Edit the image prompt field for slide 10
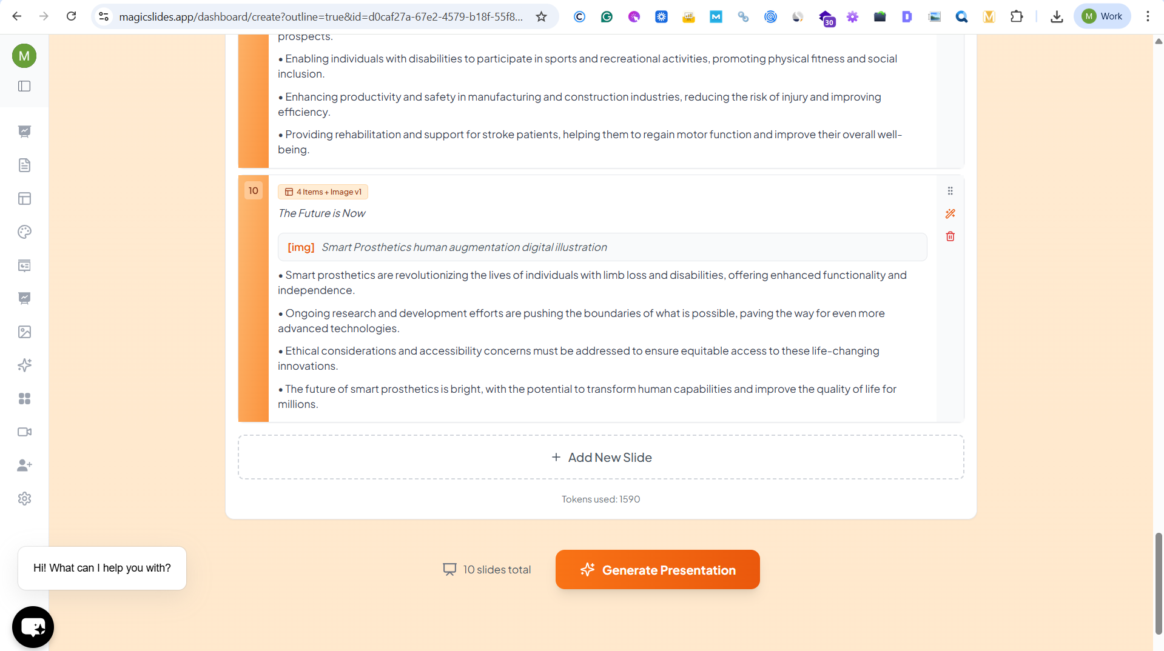 (x=602, y=247)
